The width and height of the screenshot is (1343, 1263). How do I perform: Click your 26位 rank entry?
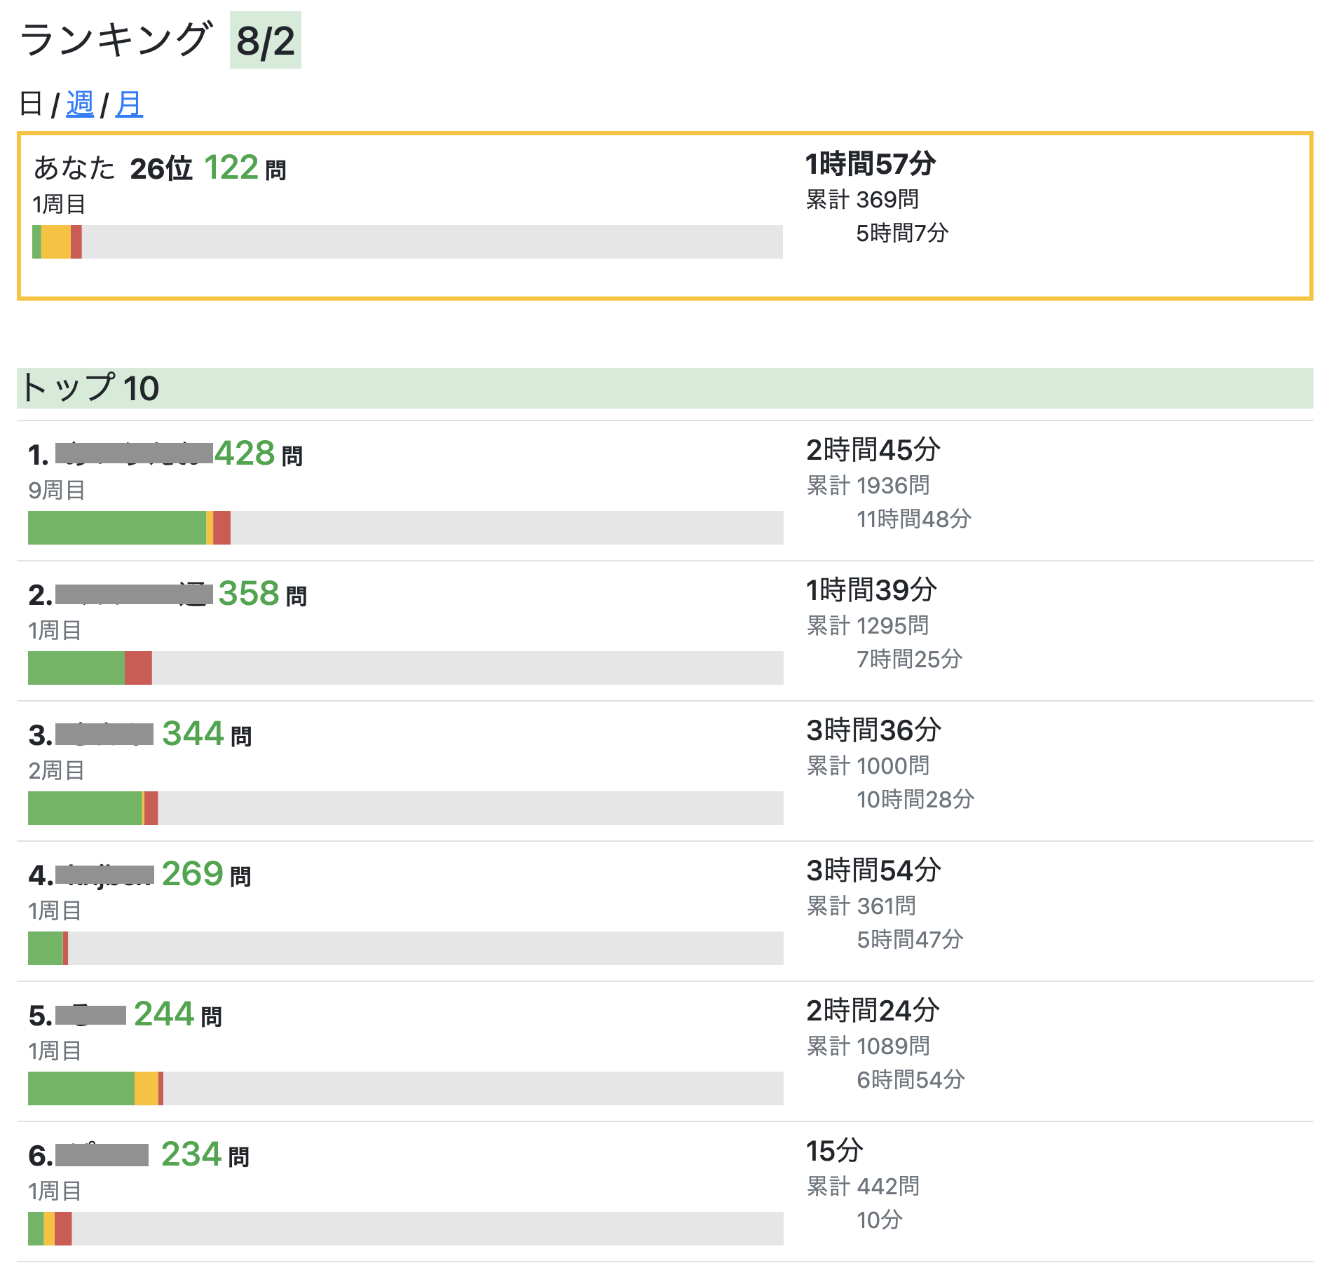point(161,169)
